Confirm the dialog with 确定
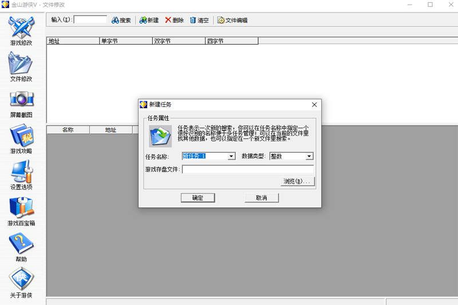The height and width of the screenshot is (305, 458). [198, 197]
